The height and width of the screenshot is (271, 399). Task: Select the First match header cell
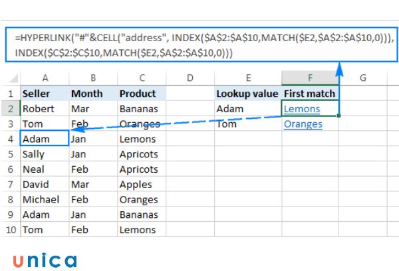click(x=310, y=94)
